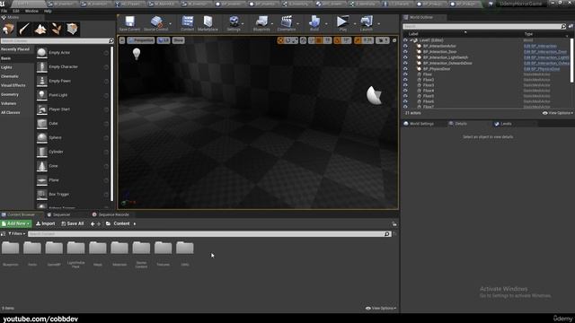The image size is (575, 323).
Task: Open the Window menu
Action: tap(31, 11)
